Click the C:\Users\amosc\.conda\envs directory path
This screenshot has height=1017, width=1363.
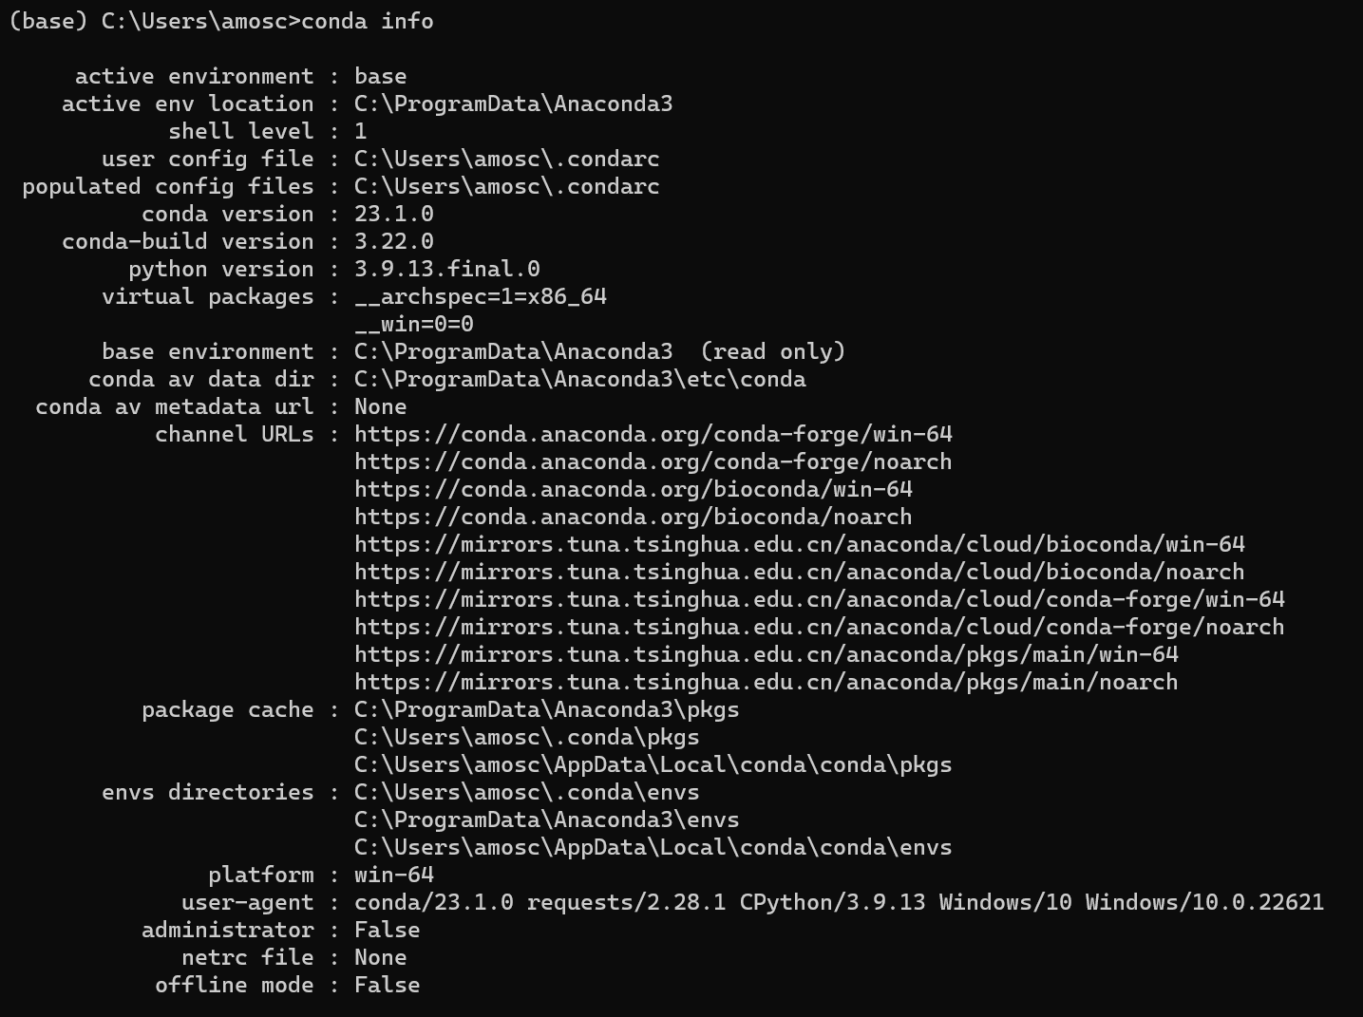[526, 792]
